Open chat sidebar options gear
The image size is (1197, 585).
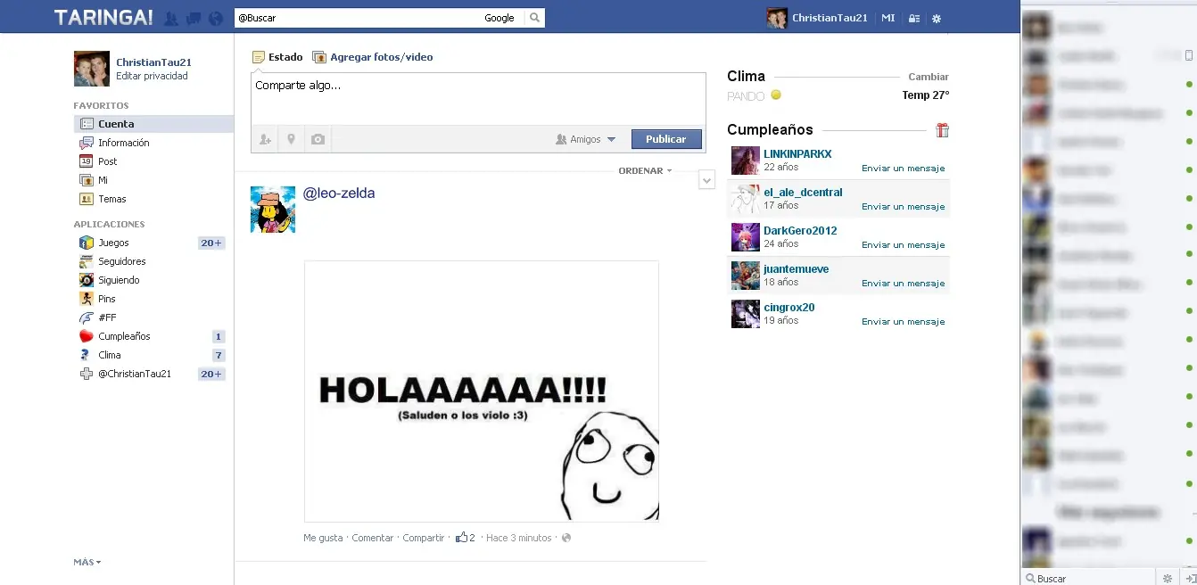coord(1168,579)
